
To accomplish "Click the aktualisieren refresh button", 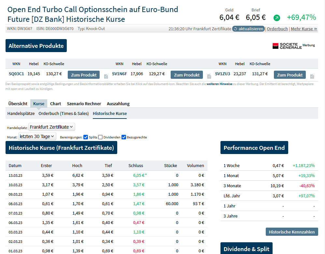I will coord(248,29).
